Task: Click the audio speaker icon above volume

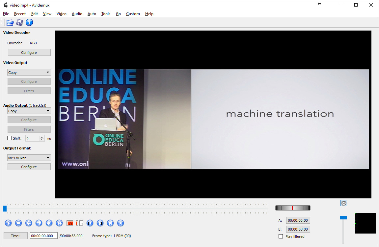Action: 343,203
